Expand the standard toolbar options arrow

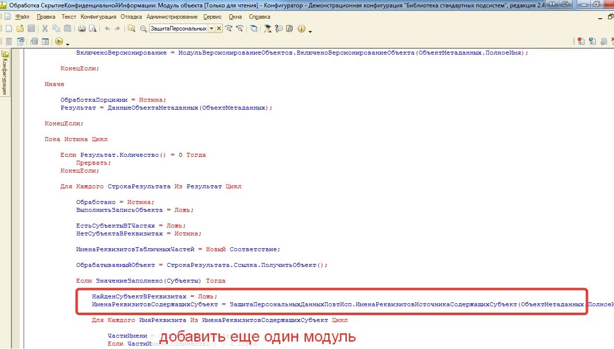point(310,31)
